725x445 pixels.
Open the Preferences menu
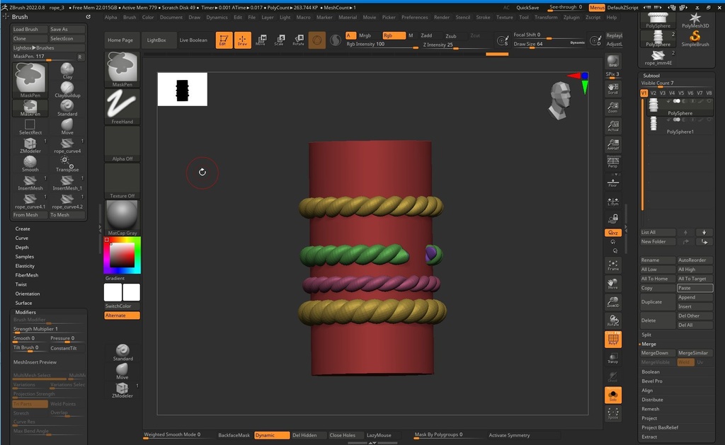tap(415, 17)
